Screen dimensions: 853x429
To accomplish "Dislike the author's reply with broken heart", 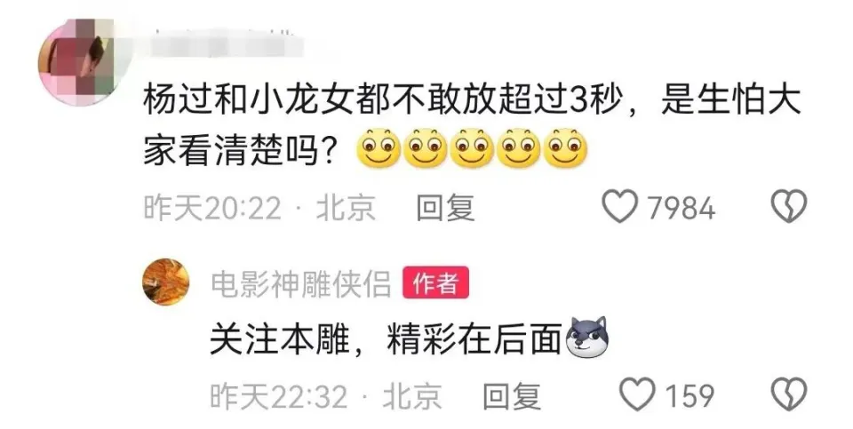I will 789,394.
